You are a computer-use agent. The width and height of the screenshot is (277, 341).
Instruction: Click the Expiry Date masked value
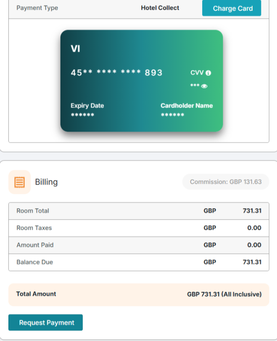82,115
